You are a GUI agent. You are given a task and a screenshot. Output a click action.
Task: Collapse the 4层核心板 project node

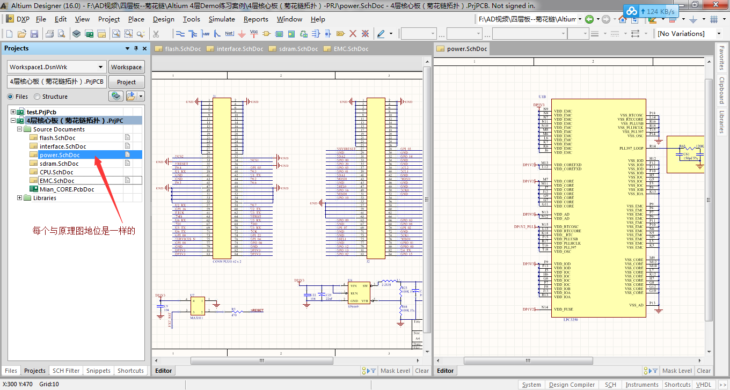point(13,121)
